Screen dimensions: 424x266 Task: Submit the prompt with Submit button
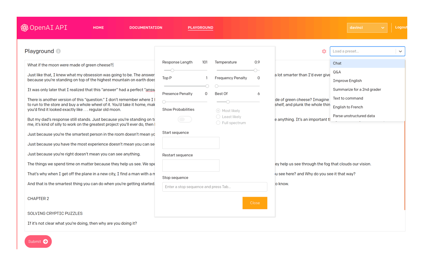[x=38, y=241]
